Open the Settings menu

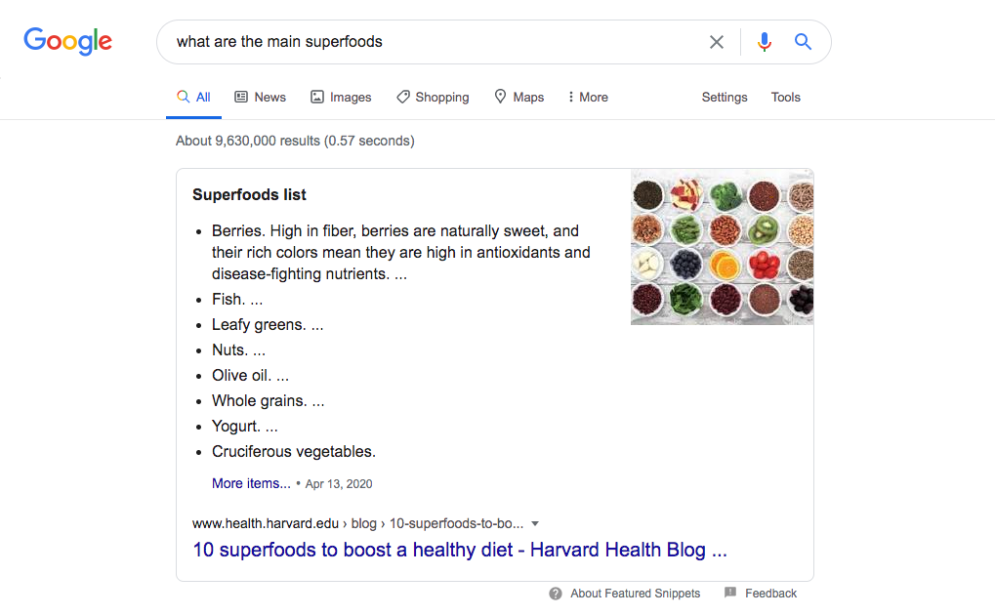(x=725, y=97)
